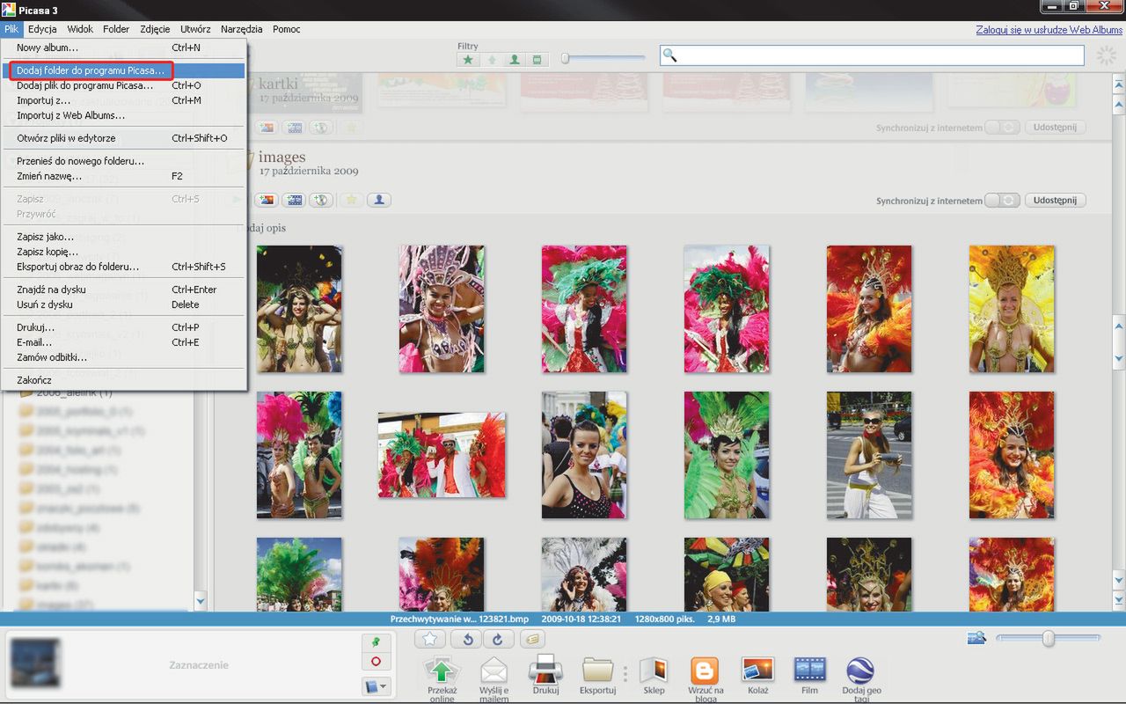The height and width of the screenshot is (704, 1126).
Task: Click Udostępnij button for kartki folder
Action: (1055, 128)
